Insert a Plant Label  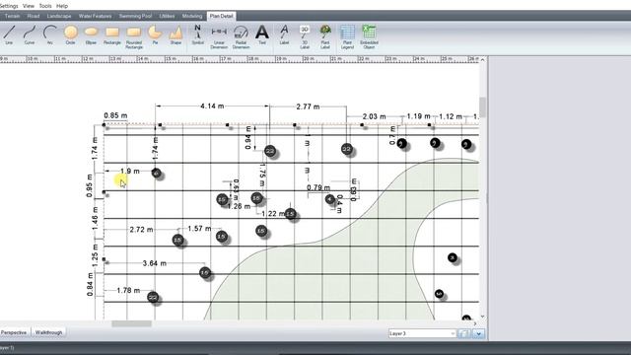325,37
